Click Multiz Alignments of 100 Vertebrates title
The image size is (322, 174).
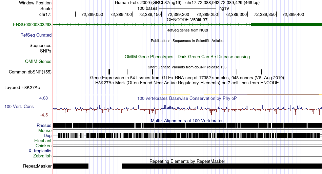pyautogui.click(x=187, y=121)
